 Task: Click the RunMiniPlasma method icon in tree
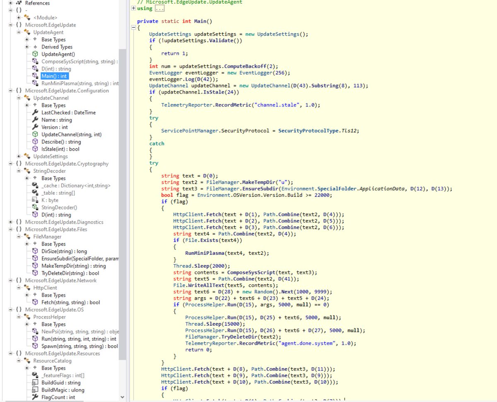[36, 83]
